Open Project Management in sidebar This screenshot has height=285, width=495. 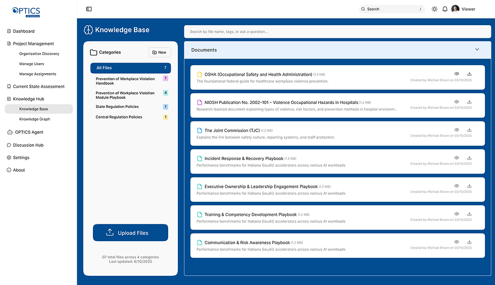click(x=33, y=44)
